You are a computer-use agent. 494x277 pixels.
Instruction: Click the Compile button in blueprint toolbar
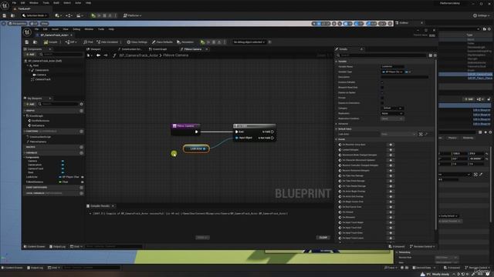coord(51,42)
